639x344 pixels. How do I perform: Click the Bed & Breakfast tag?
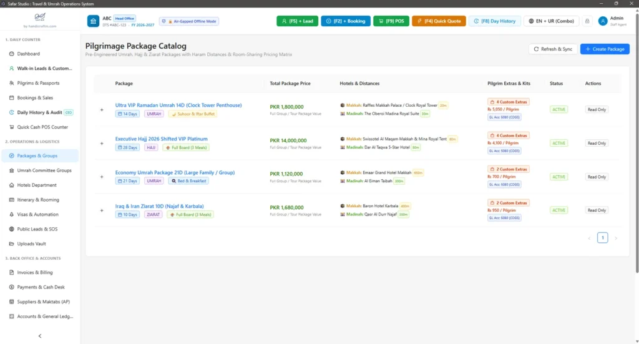coord(188,181)
